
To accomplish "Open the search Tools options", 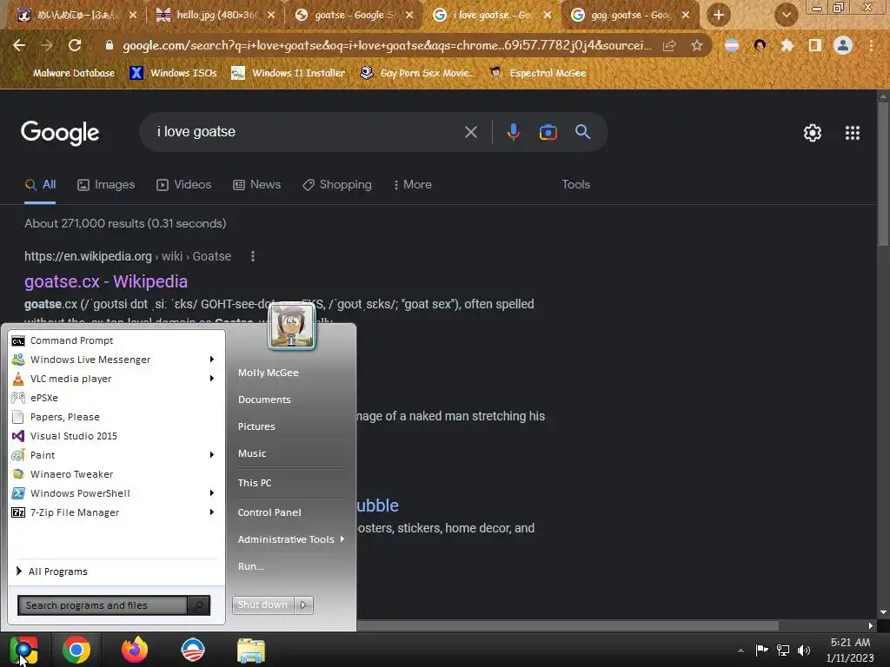I will (x=575, y=184).
